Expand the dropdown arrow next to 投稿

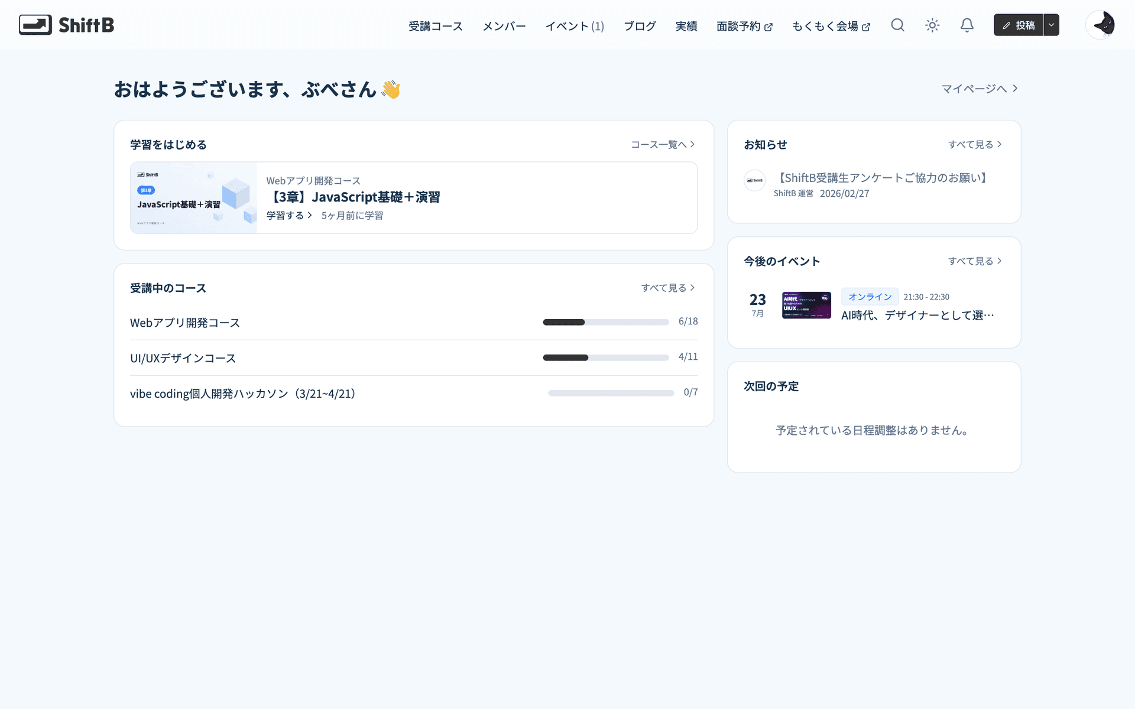(x=1051, y=25)
